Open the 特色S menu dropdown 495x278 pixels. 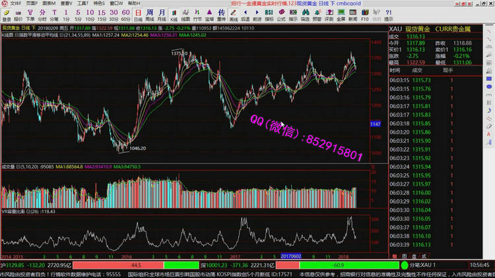[x=99, y=3]
